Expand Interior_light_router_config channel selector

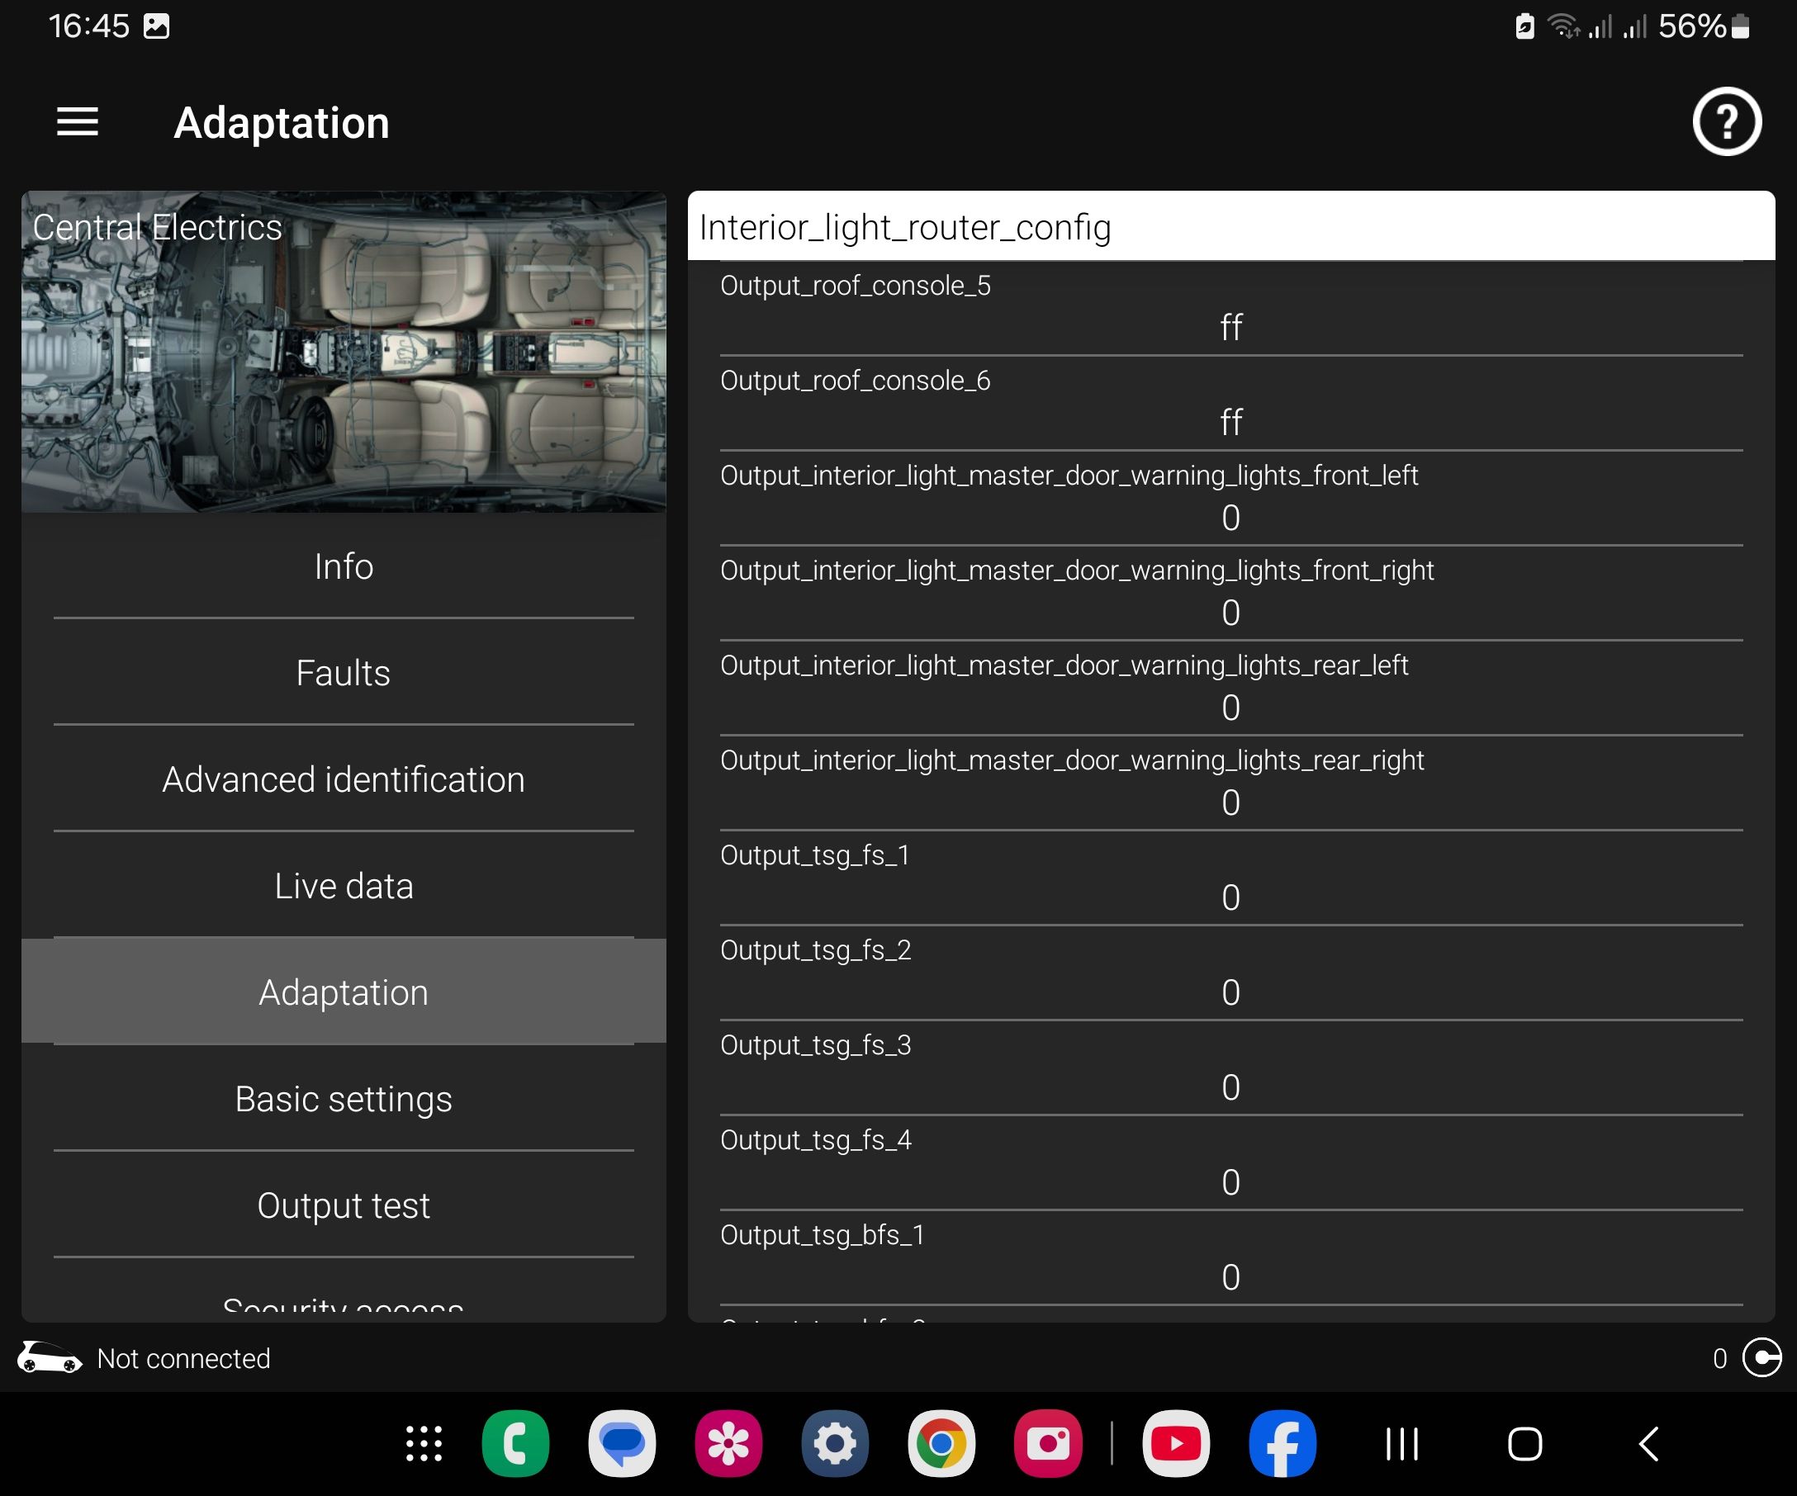(x=1230, y=227)
